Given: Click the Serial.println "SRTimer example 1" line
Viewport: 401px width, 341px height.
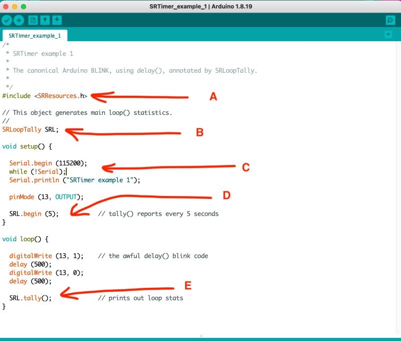Looking at the screenshot, I should [x=75, y=180].
